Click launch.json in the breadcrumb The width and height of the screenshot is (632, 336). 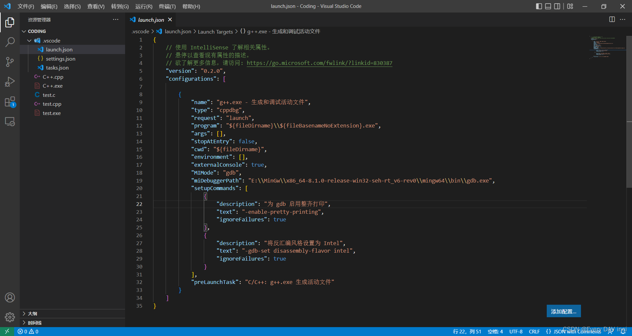(x=178, y=32)
